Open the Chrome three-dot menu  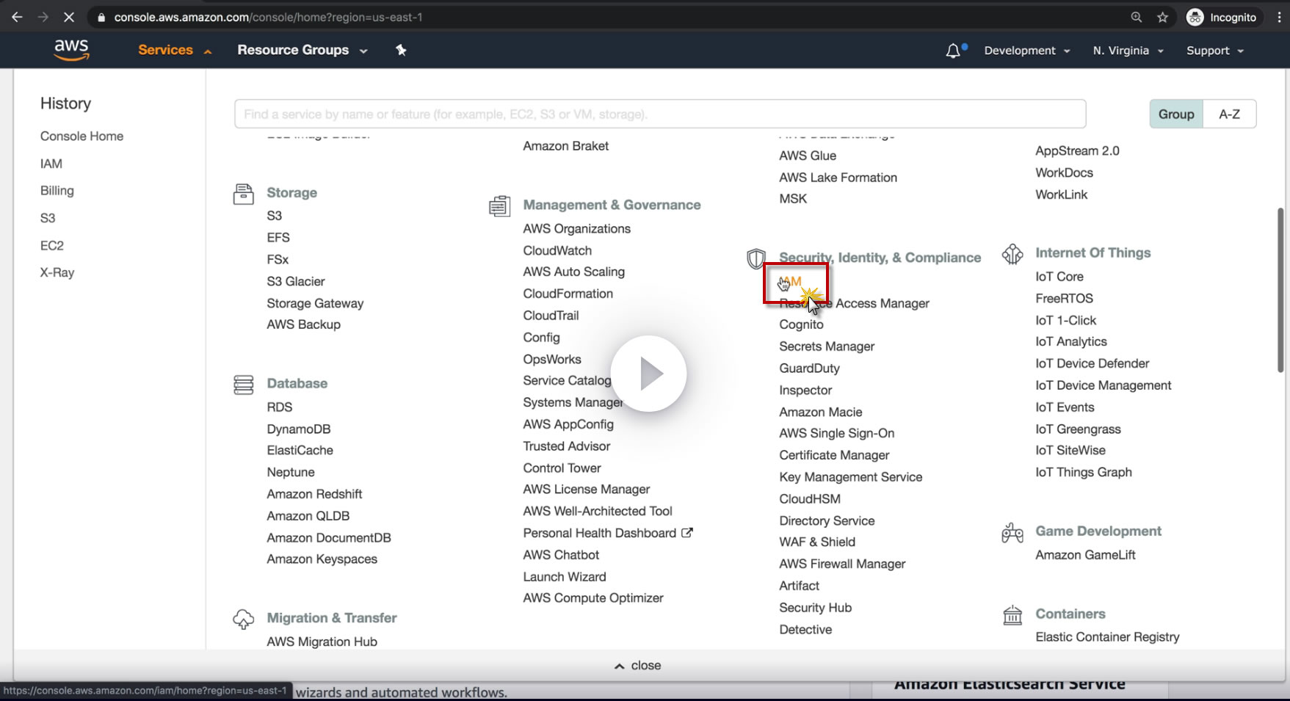click(x=1279, y=17)
